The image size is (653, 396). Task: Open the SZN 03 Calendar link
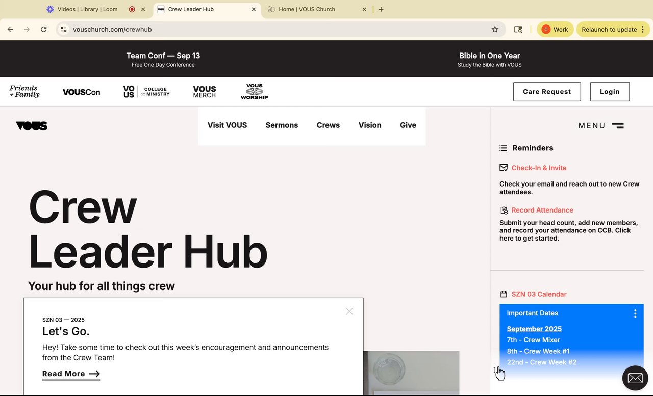(x=539, y=294)
